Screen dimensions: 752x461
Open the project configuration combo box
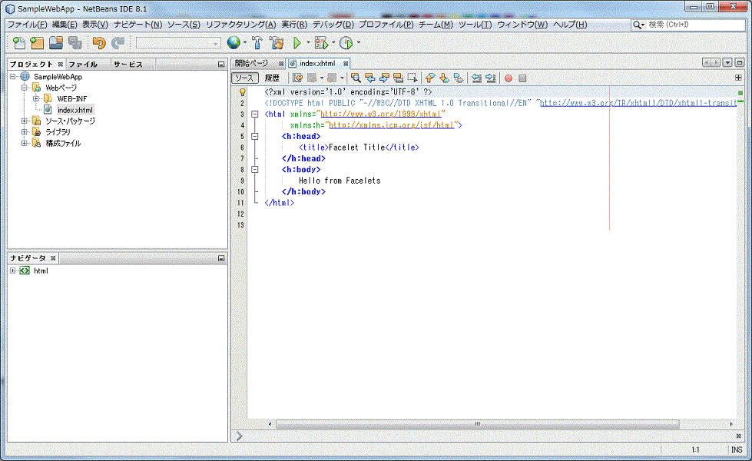point(178,43)
